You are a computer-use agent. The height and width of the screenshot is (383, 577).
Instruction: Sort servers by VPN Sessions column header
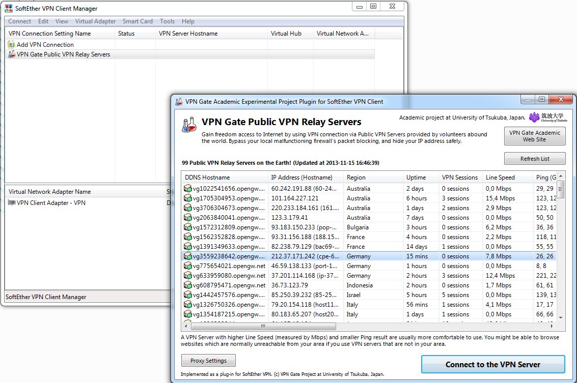pos(460,177)
